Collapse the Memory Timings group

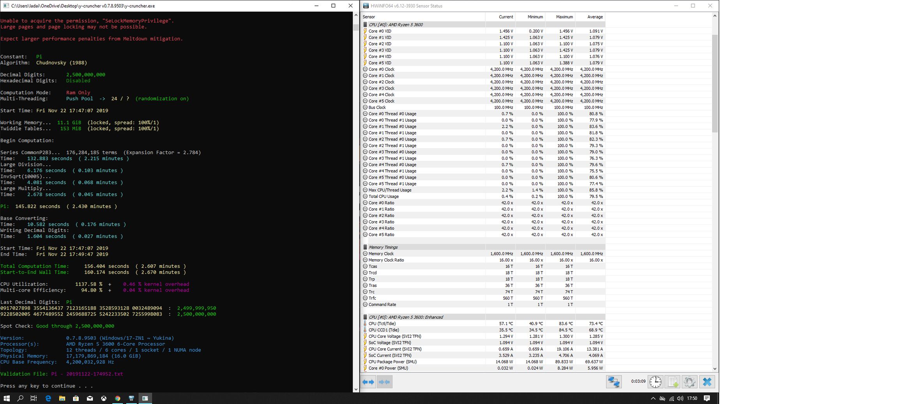point(483,247)
